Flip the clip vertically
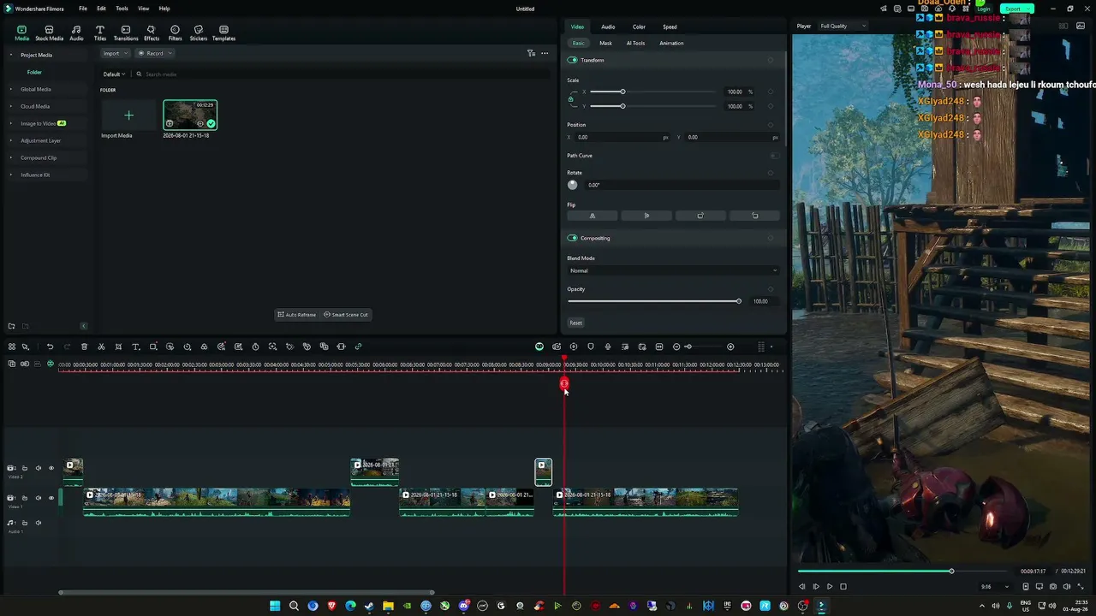The width and height of the screenshot is (1096, 616). (x=646, y=216)
